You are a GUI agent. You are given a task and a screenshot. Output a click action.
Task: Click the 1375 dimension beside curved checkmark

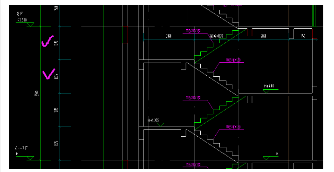pos(56,43)
